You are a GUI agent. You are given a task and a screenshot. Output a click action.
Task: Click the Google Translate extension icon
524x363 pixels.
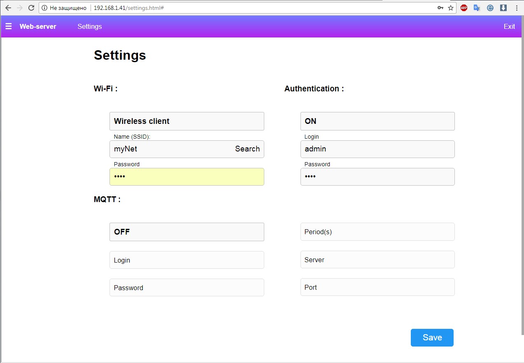coord(477,7)
